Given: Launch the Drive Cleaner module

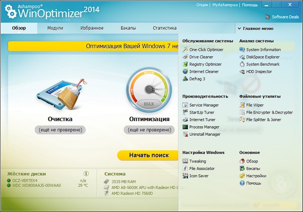Looking at the screenshot, I should (202, 57).
